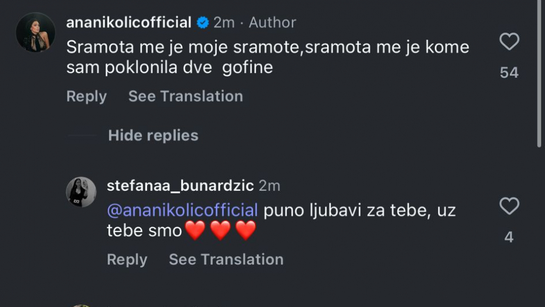Click the blue verified badge

[x=203, y=23]
